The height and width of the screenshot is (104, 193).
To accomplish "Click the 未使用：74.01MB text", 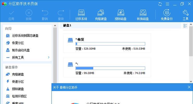I will (134, 73).
